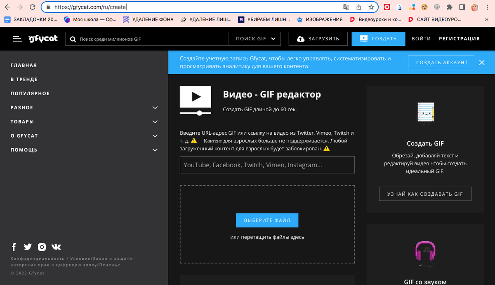Screen dimensions: 495x285
Task: Open the Условия footer link
Action: [80, 259]
